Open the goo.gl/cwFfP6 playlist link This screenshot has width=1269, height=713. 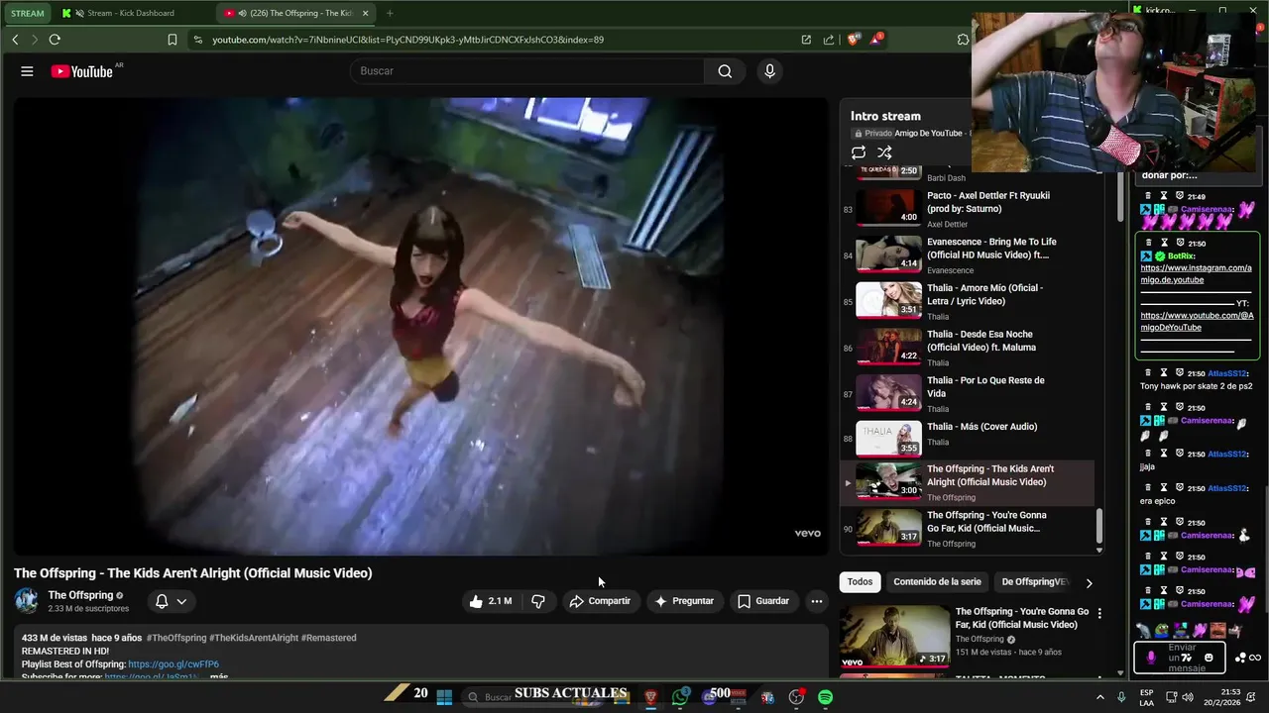coord(173,664)
